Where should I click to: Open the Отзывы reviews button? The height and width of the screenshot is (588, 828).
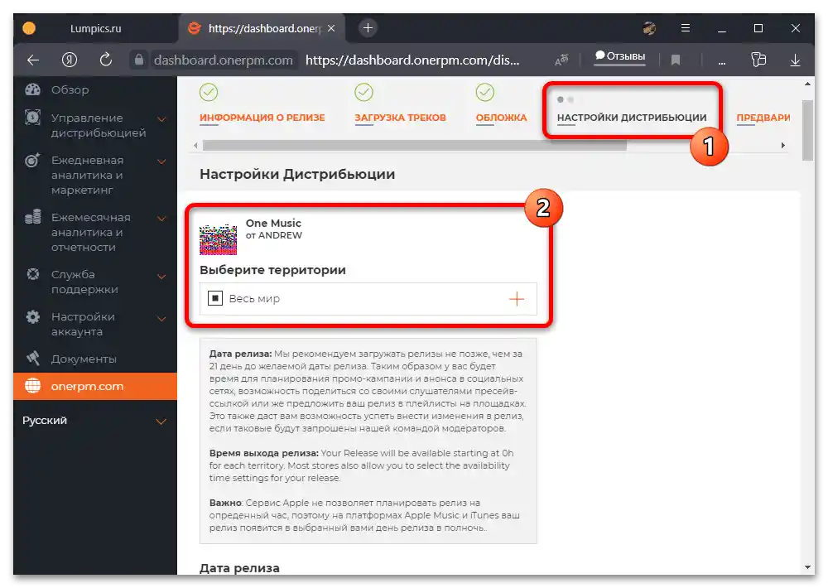620,56
